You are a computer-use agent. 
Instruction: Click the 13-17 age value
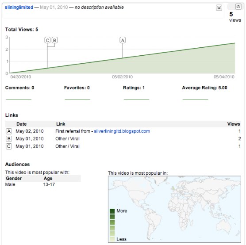[49, 184]
